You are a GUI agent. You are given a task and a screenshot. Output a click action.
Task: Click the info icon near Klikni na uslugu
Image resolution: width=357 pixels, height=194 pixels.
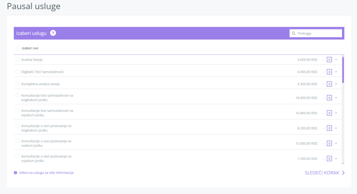(x=15, y=173)
